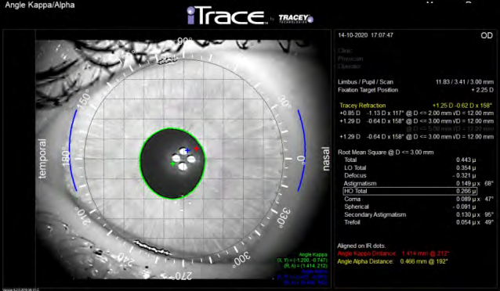This screenshot has height=291, width=500.
Task: Click the red "Angle Kappa Distance" label
Action: pos(367,253)
